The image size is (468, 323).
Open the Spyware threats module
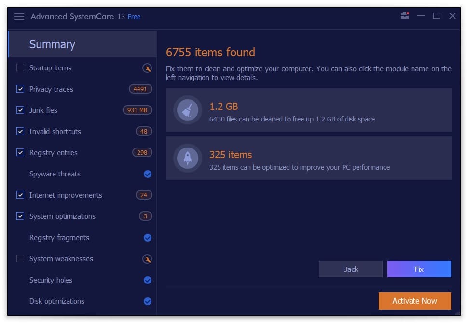pyautogui.click(x=55, y=174)
